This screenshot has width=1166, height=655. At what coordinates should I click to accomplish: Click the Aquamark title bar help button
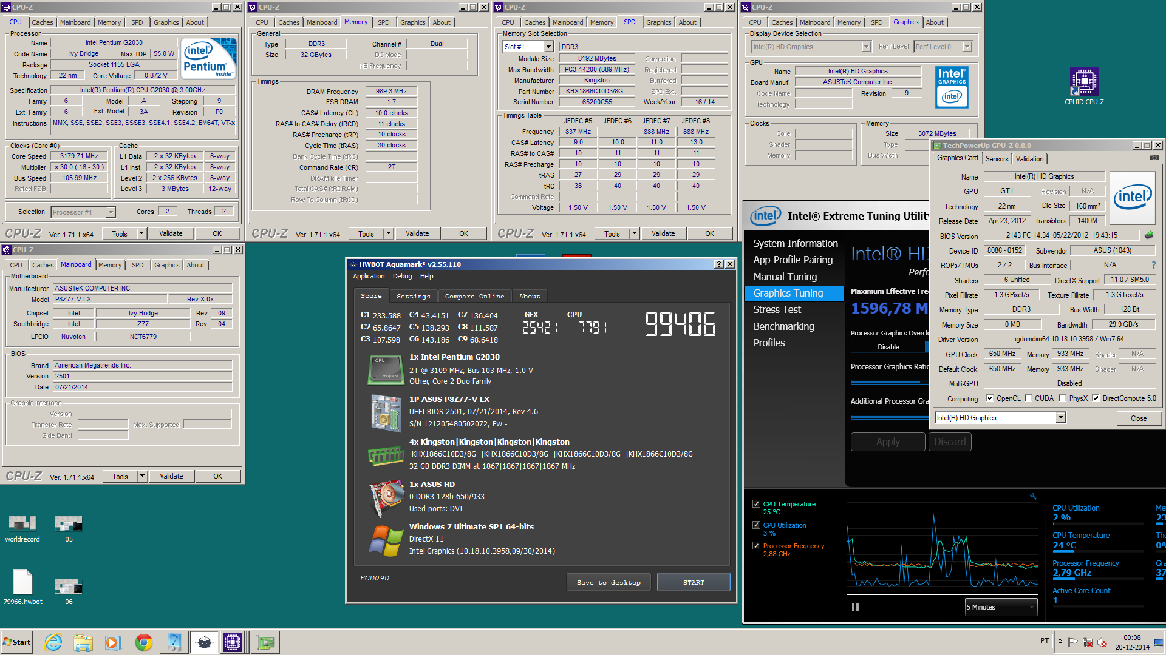tap(719, 264)
